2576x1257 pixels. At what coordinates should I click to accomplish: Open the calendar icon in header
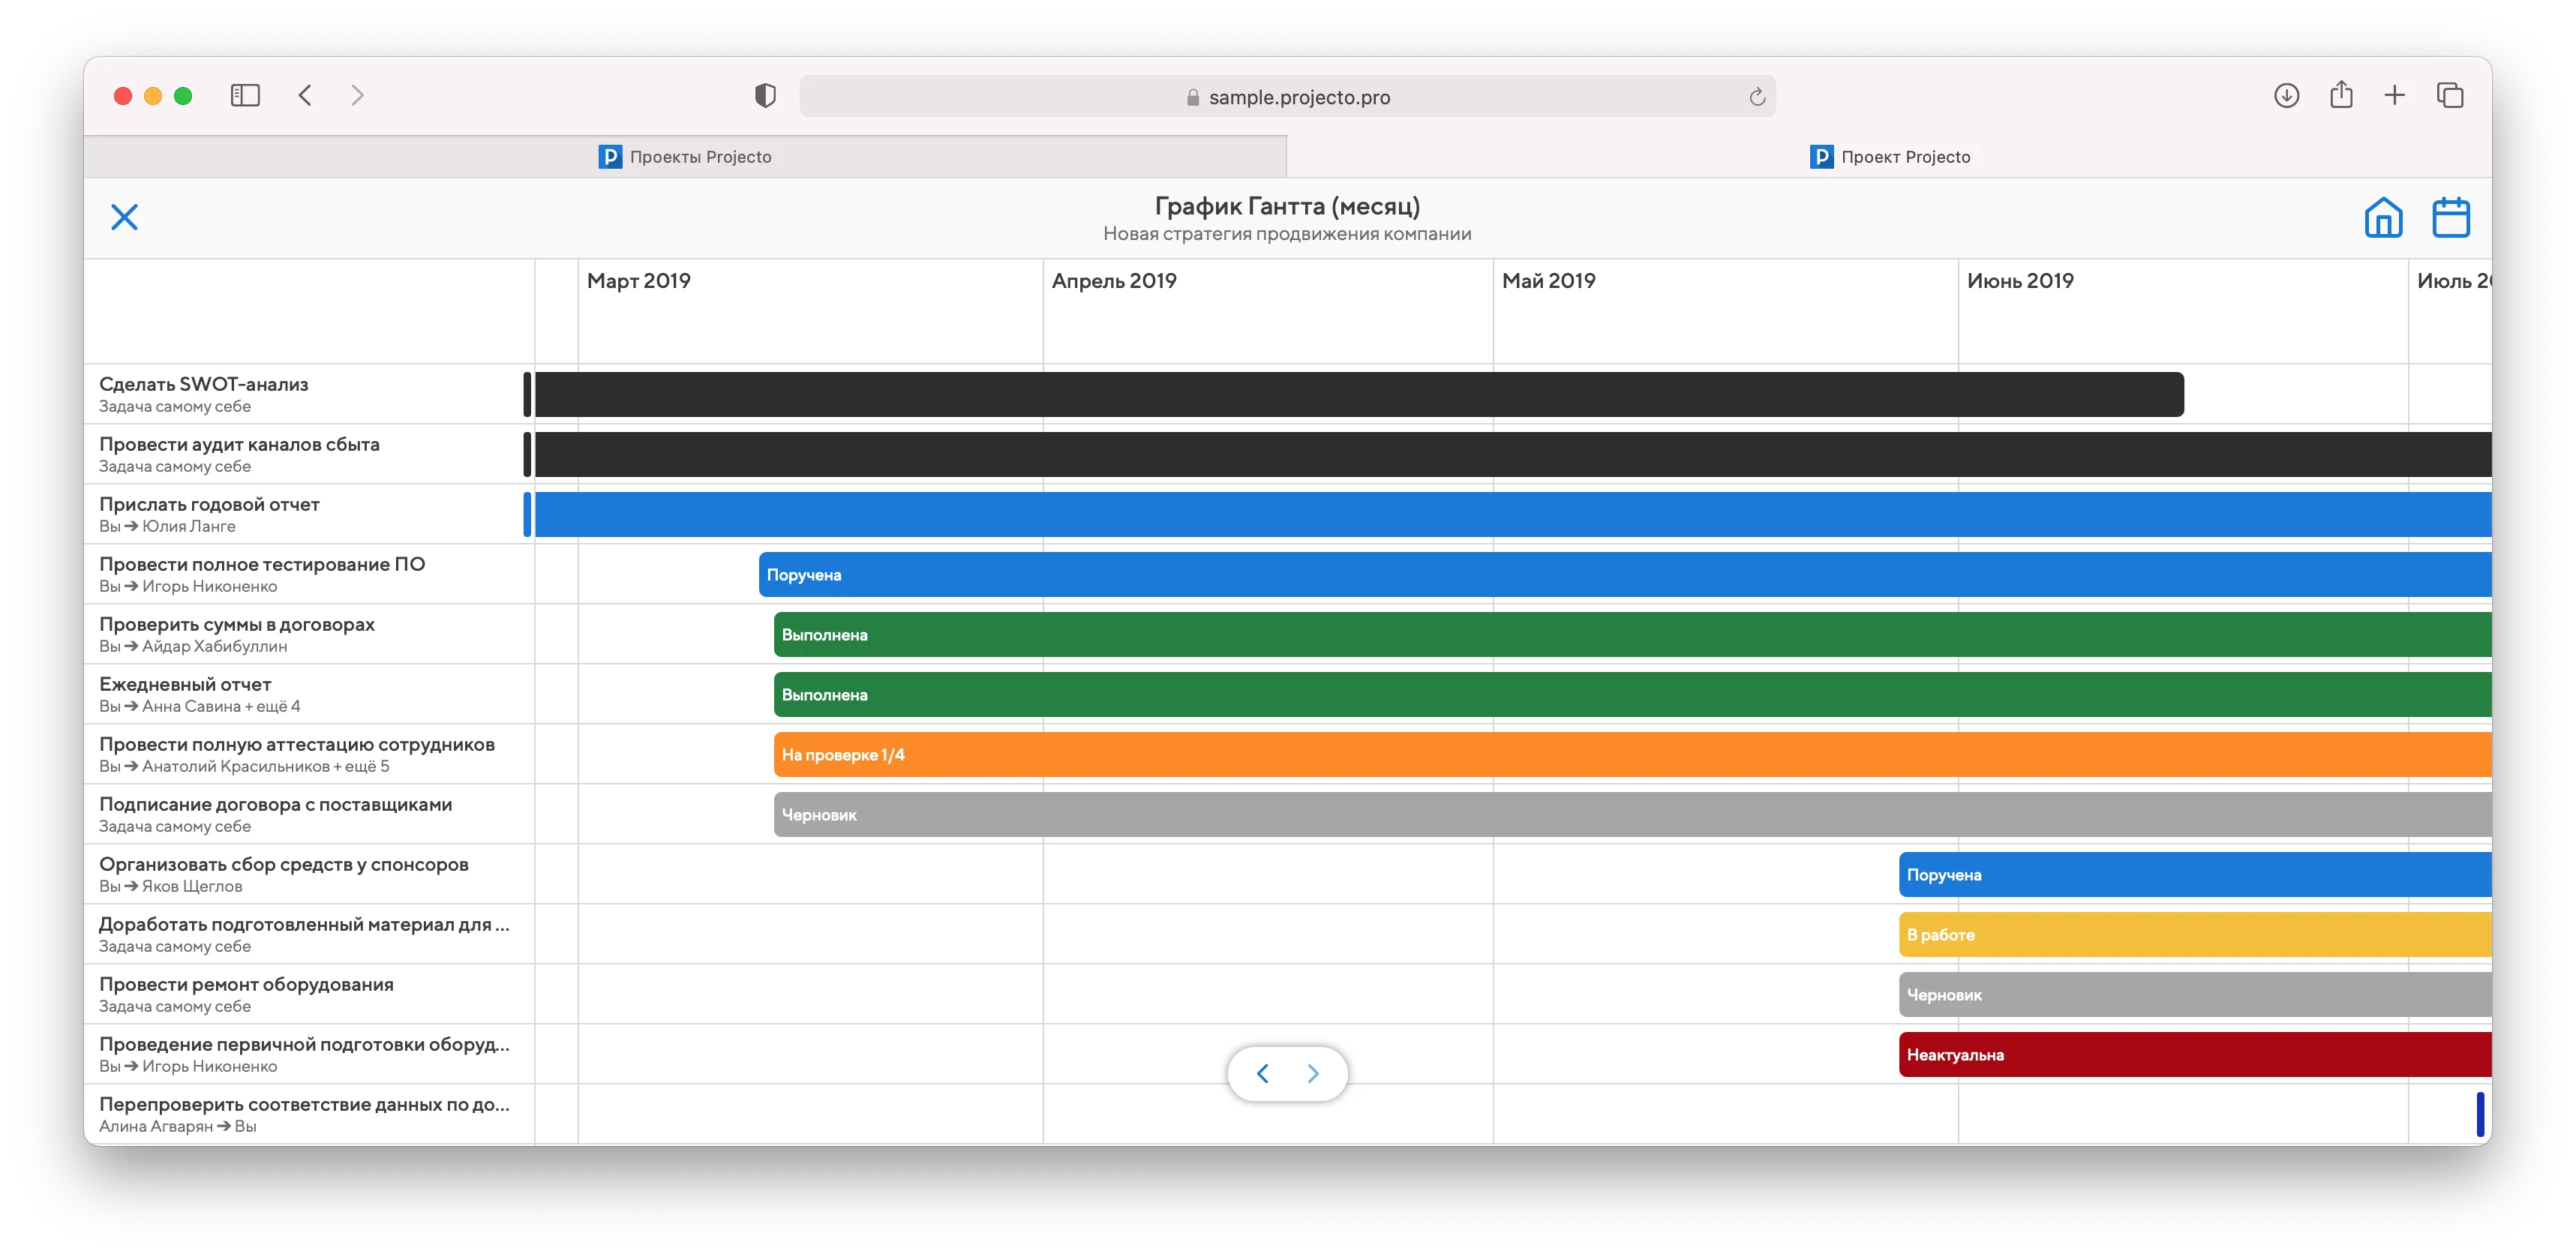2450,217
